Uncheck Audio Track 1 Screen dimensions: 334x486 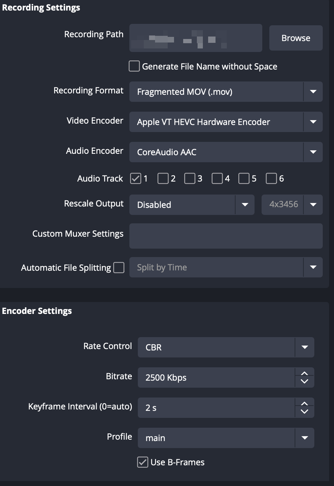coord(136,178)
